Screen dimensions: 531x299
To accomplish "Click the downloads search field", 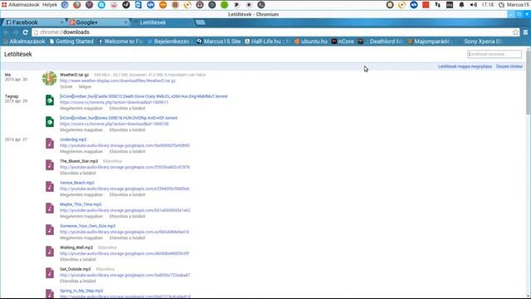I will point(494,54).
